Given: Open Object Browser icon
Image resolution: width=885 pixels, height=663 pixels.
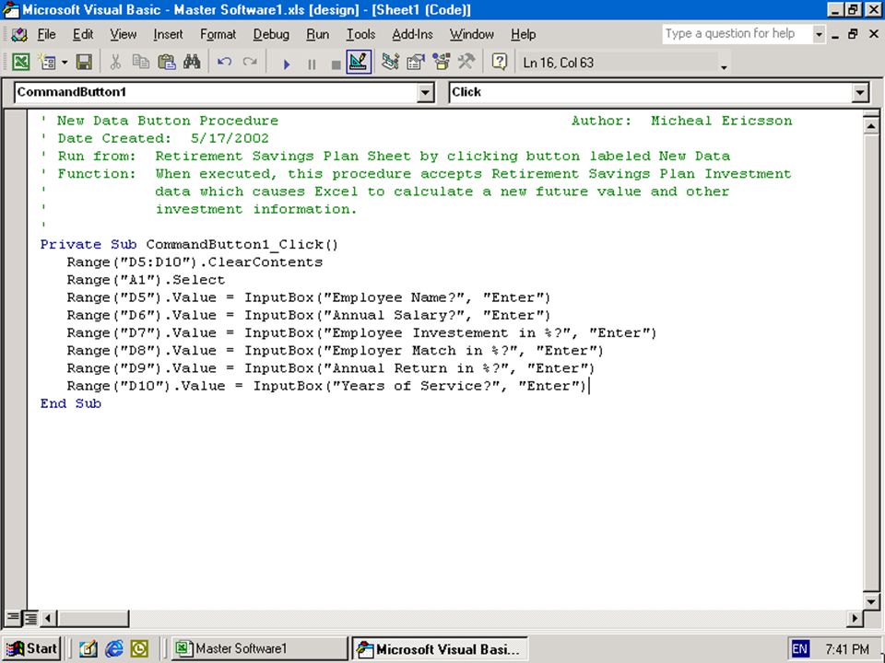Looking at the screenshot, I should point(441,62).
